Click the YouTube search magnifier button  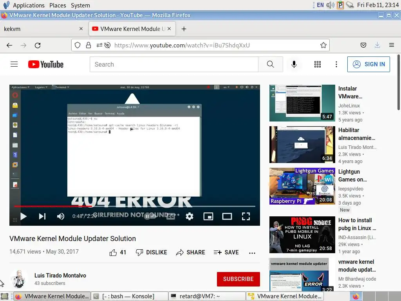coord(270,64)
